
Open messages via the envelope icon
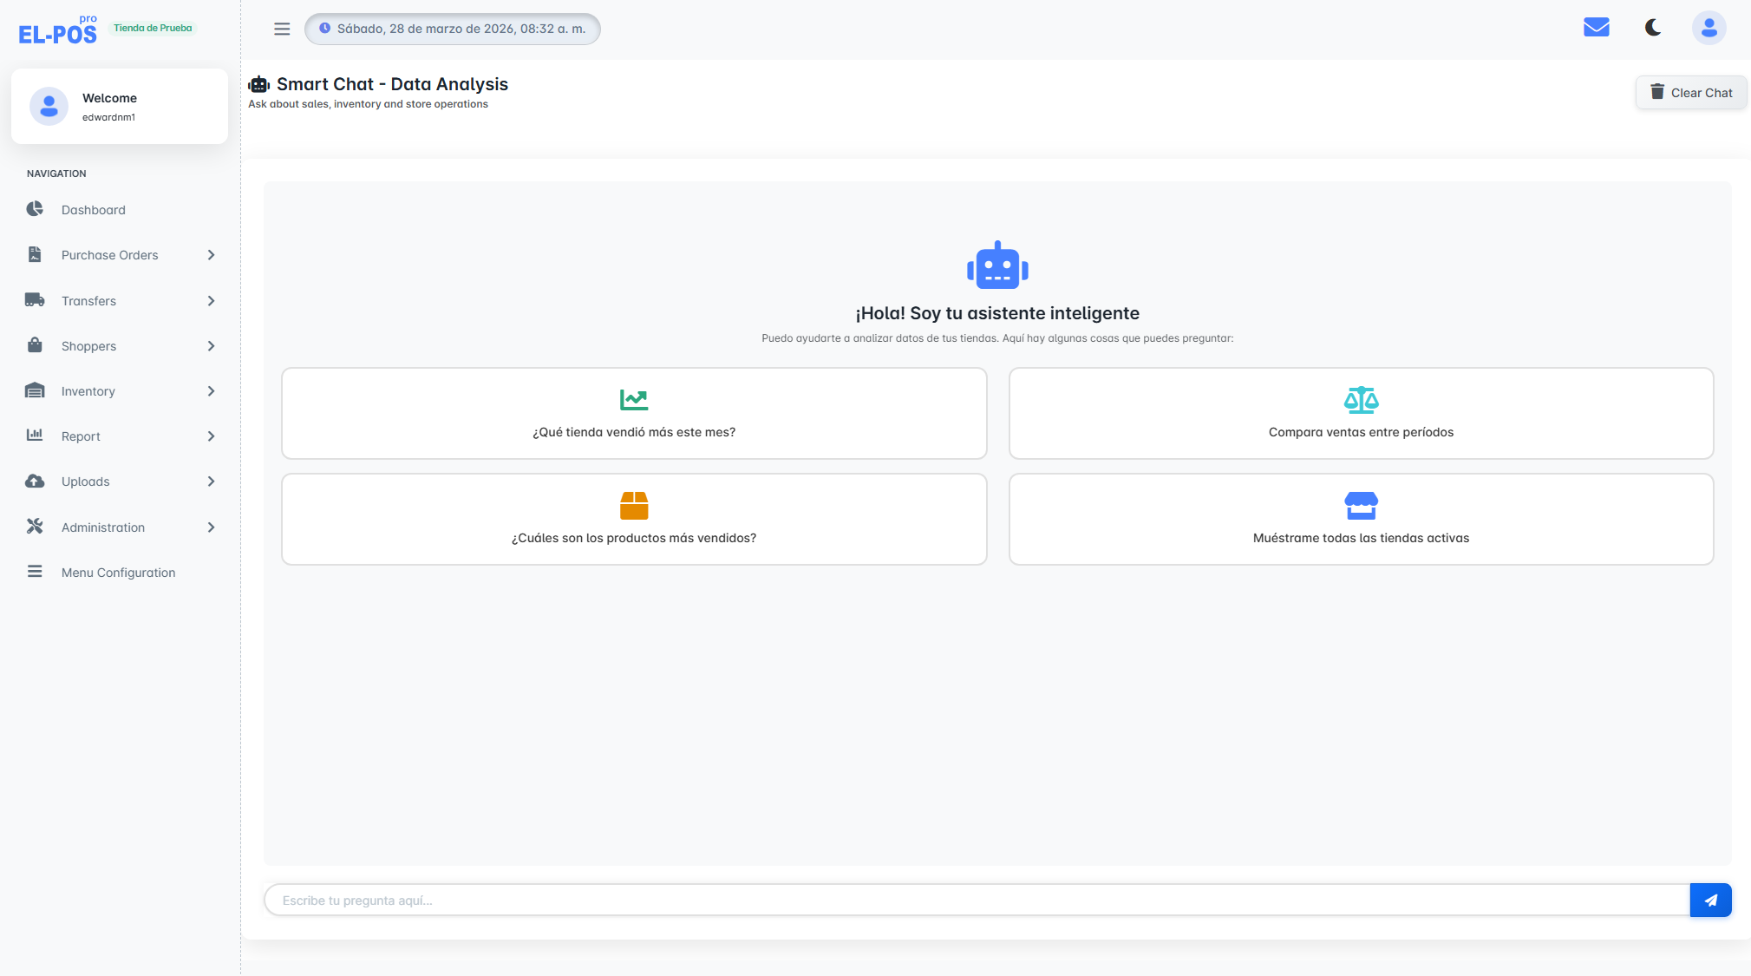[1596, 27]
